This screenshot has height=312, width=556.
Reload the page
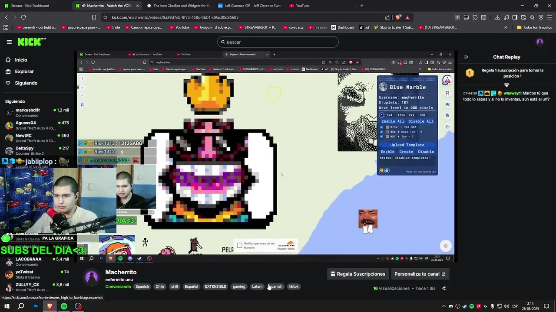[x=23, y=17]
